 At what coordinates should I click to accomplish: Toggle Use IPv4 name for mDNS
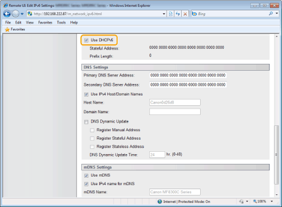click(86, 184)
